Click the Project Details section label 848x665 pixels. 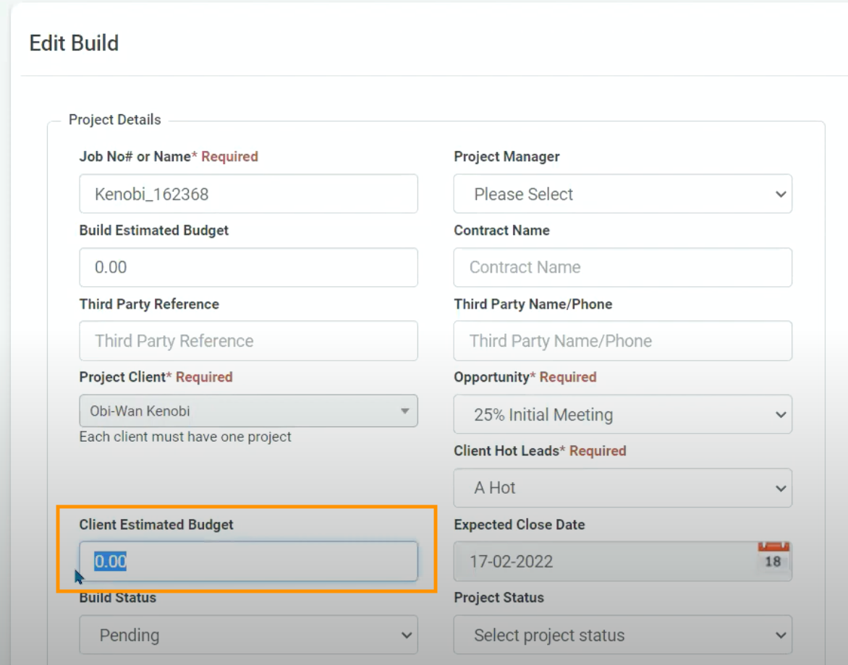(115, 120)
